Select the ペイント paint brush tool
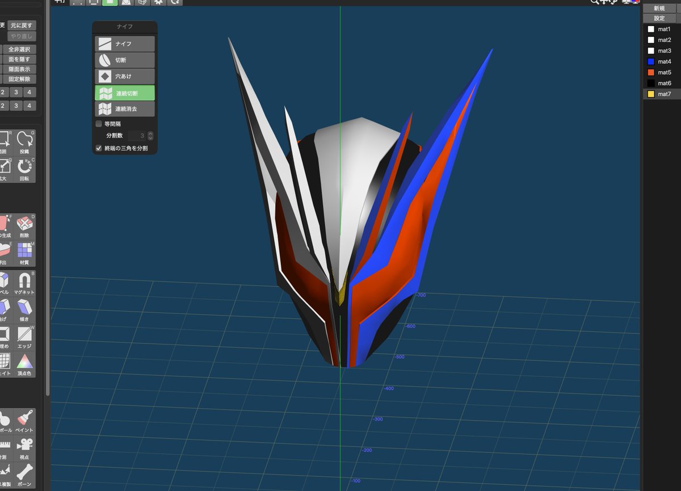681x491 pixels. pyautogui.click(x=24, y=422)
